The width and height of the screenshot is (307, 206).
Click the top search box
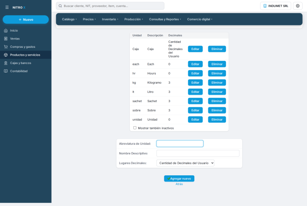110,6
